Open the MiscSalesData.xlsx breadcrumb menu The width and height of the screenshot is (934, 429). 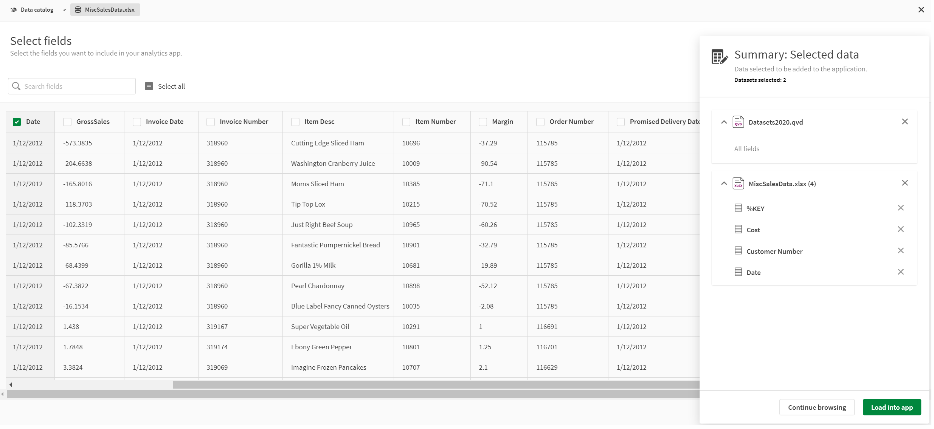[x=104, y=9]
